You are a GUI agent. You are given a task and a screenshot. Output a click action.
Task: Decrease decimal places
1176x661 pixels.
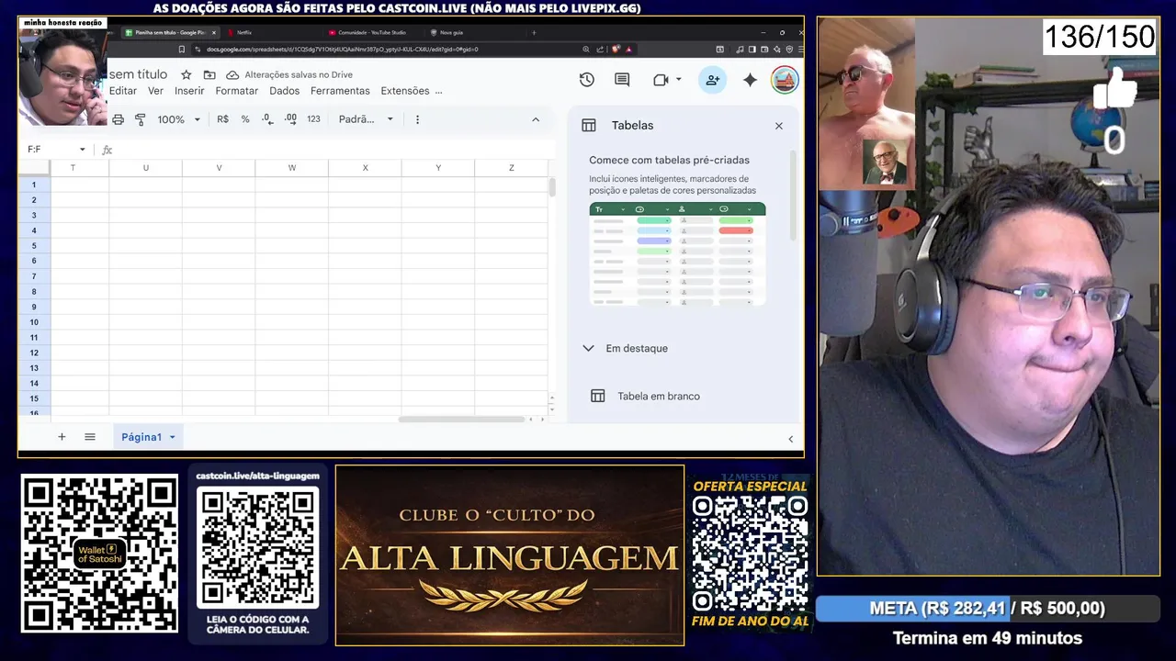(x=267, y=119)
